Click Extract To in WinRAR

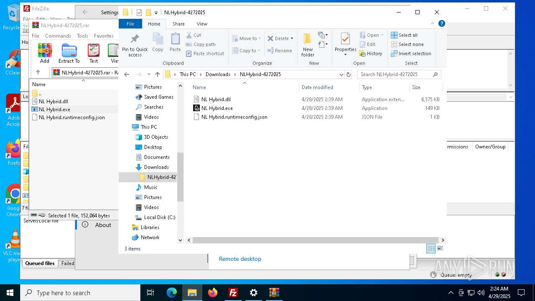click(x=69, y=54)
